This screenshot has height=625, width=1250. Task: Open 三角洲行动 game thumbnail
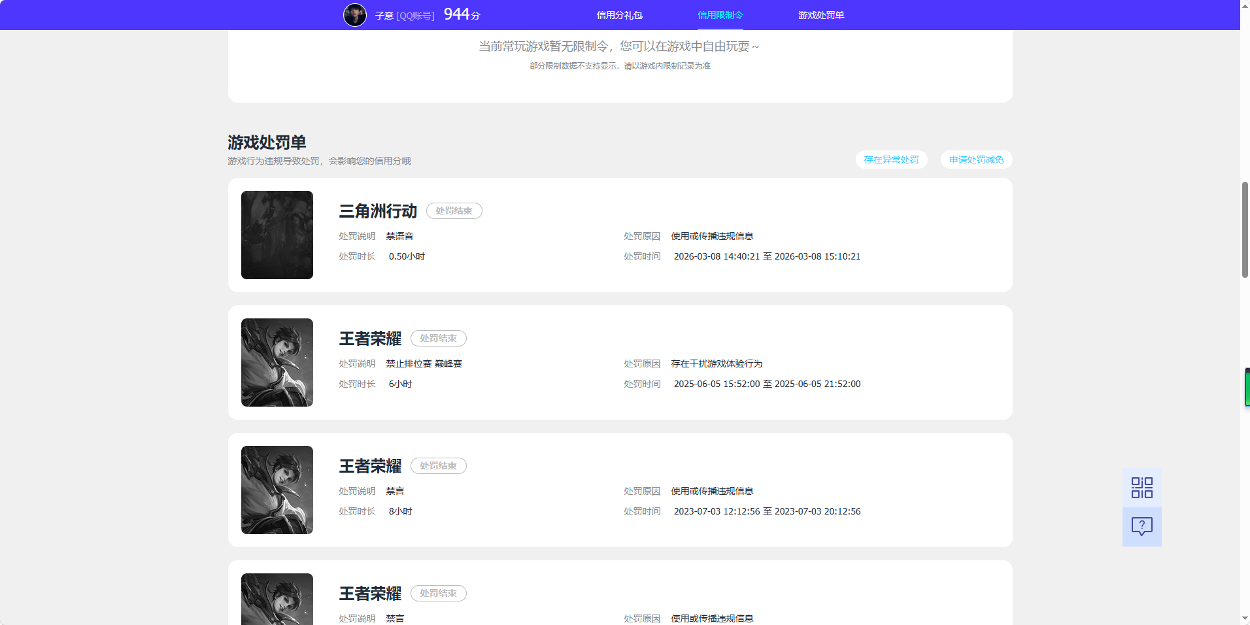(277, 235)
